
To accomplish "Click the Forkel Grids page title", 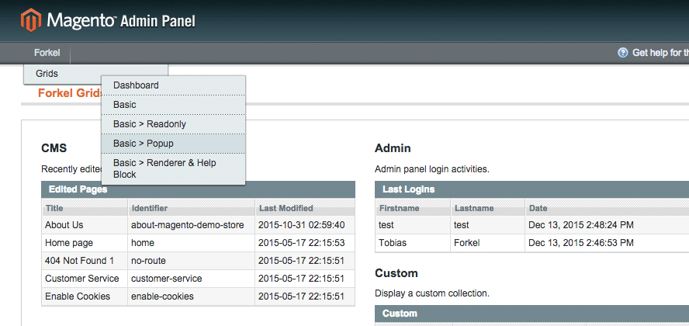I will (71, 93).
